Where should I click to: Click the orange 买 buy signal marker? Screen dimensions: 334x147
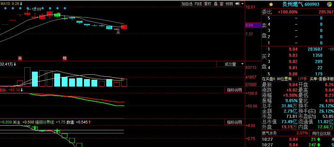118,33
